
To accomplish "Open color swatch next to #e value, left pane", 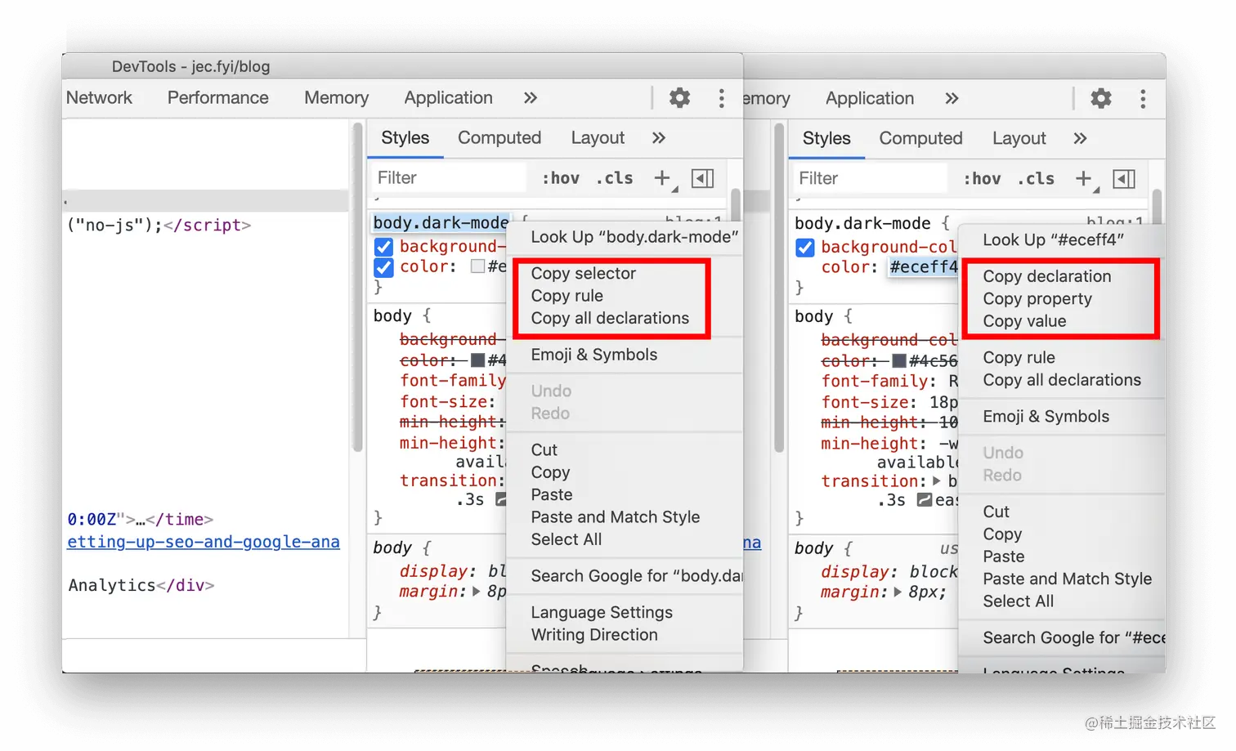I will (478, 266).
